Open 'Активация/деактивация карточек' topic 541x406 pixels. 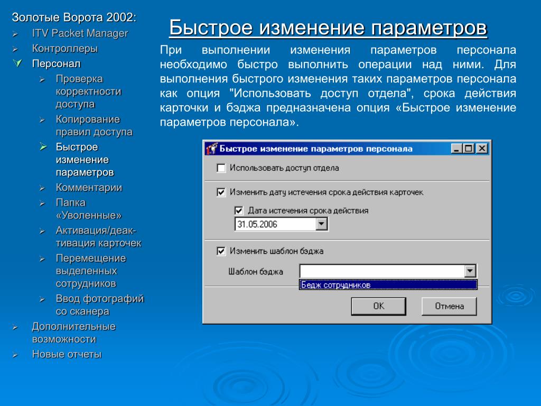(x=99, y=236)
